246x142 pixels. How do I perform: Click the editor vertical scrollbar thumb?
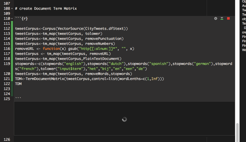(237, 133)
